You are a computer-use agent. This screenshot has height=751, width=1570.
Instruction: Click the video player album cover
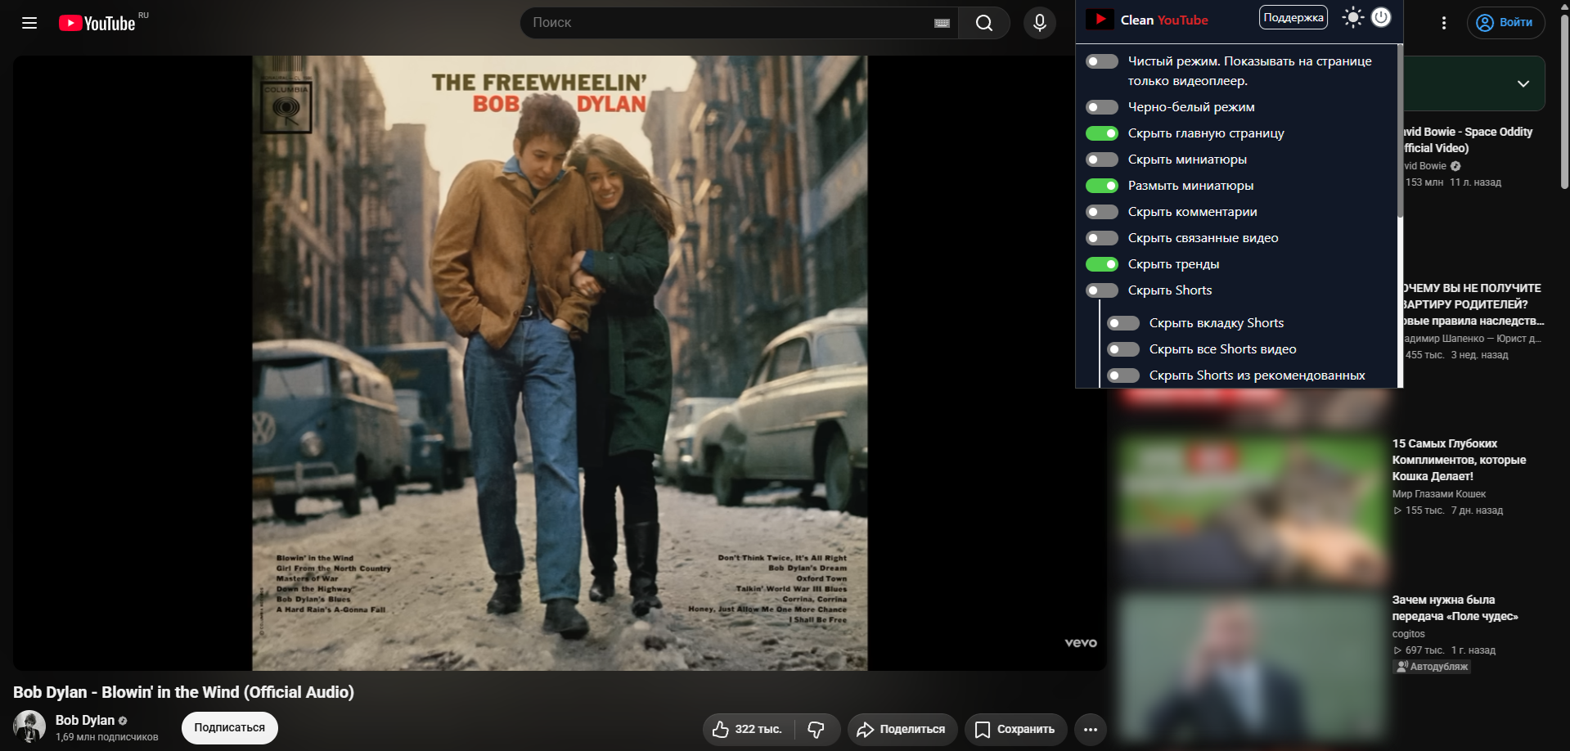pyautogui.click(x=560, y=363)
